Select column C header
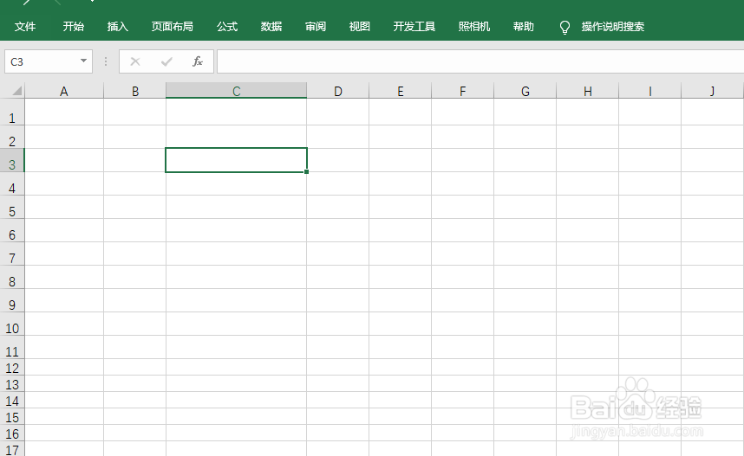The image size is (744, 456). tap(237, 91)
